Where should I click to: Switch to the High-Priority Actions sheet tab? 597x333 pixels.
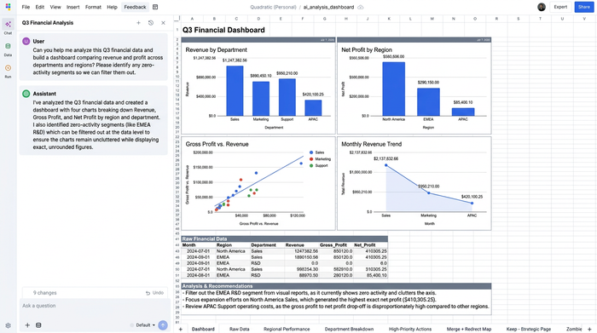410,329
